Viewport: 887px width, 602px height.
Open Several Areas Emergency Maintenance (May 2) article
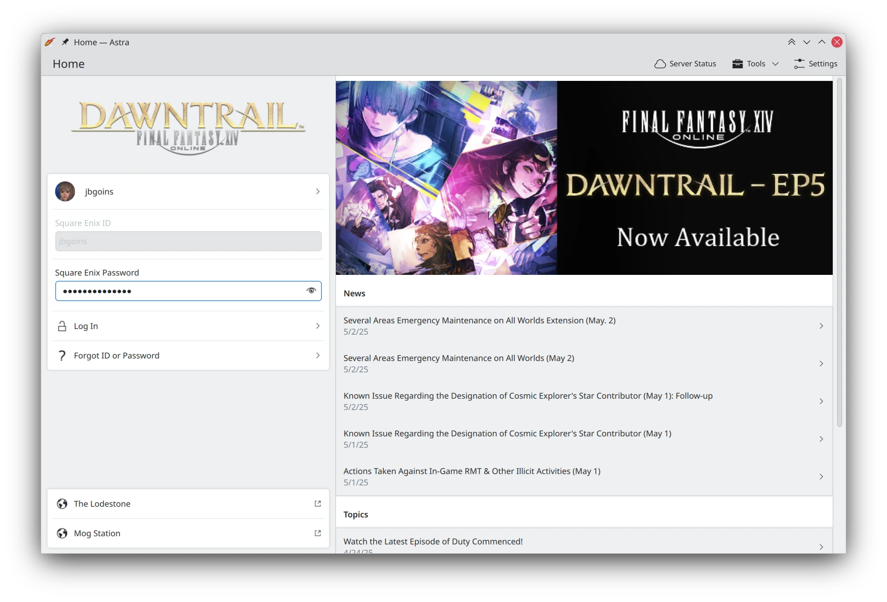(x=584, y=364)
